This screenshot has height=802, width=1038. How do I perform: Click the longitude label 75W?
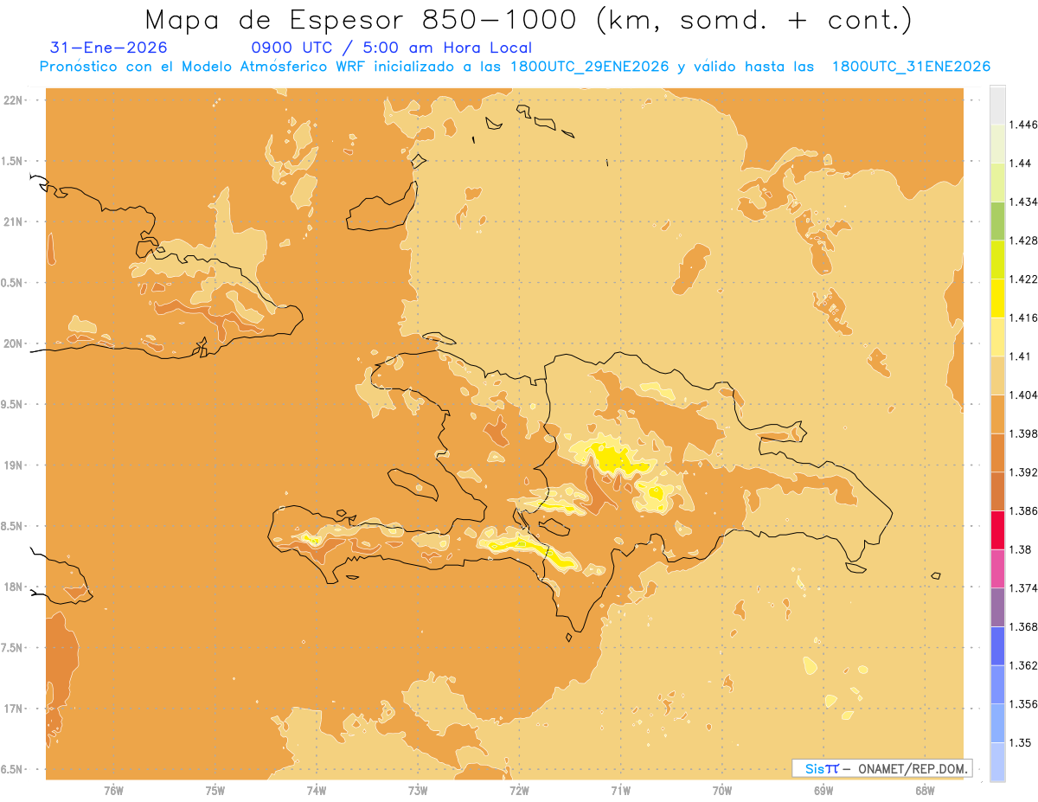(215, 791)
